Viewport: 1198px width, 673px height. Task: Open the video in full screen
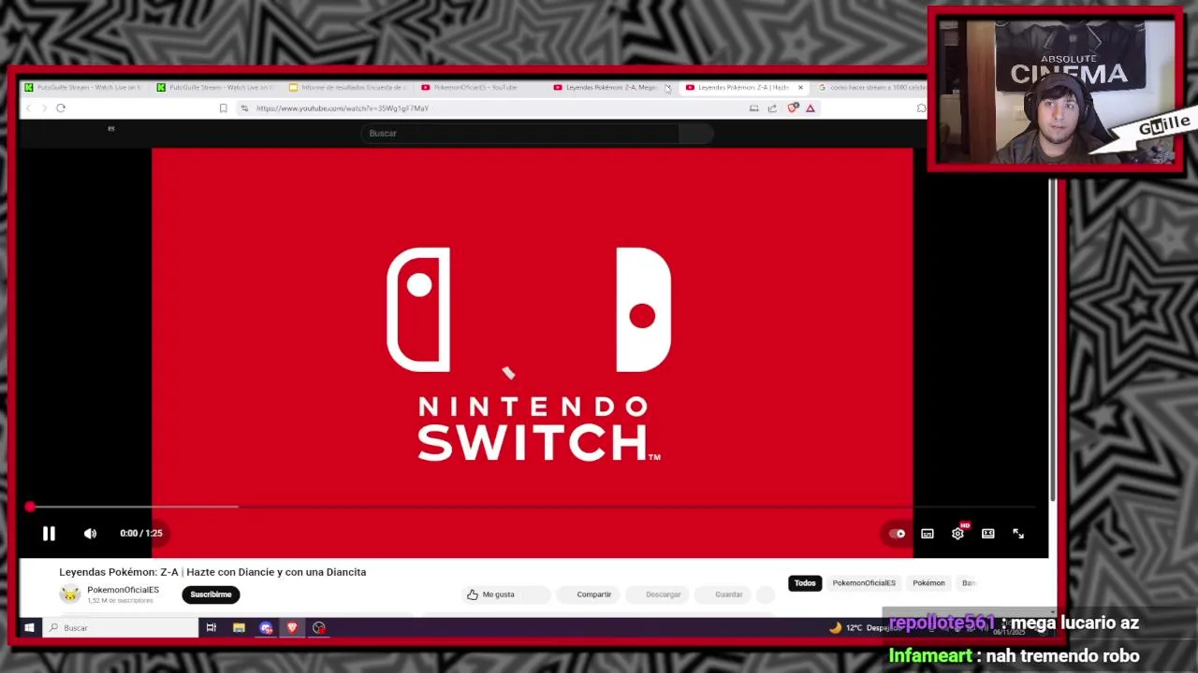[x=1018, y=534]
